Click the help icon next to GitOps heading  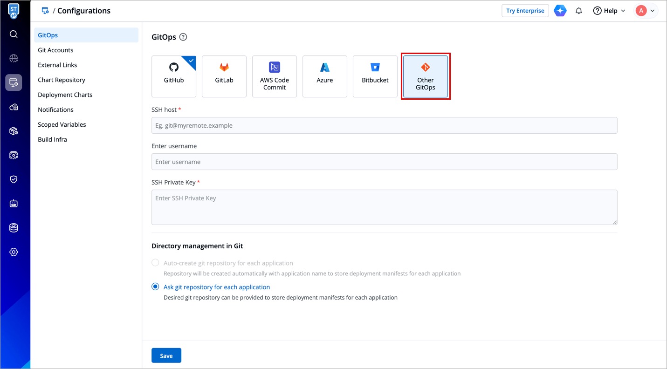[x=183, y=37]
